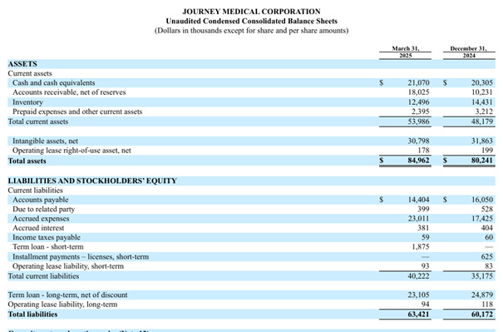Select total current assets value 48,179
The image size is (503, 332).
click(482, 121)
